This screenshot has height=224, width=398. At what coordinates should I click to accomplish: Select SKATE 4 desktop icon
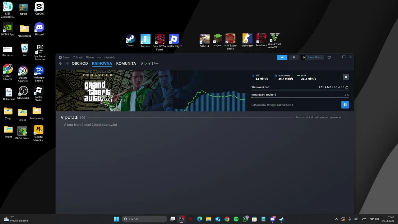204,40
